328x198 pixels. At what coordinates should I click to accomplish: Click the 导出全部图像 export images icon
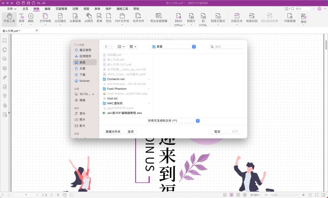(x=159, y=18)
